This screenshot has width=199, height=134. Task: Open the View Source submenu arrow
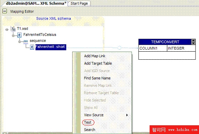[x=127, y=115]
